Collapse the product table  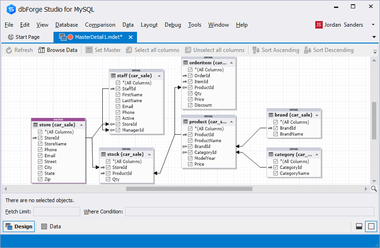[231, 122]
